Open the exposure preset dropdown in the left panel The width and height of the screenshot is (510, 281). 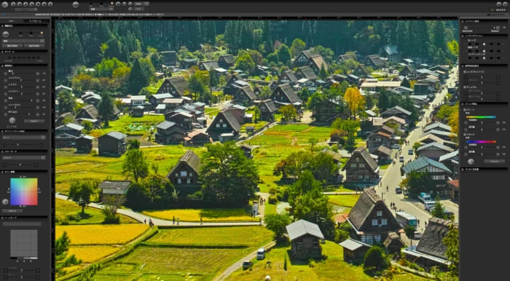[x=23, y=41]
